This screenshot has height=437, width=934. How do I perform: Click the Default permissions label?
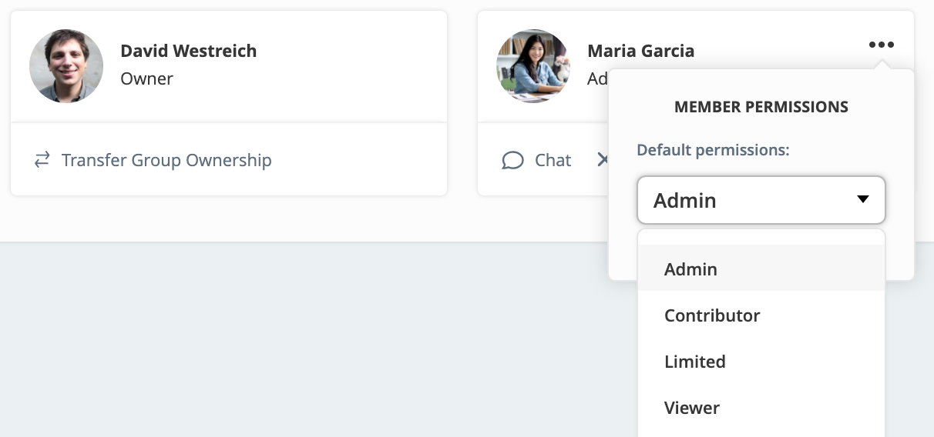(713, 150)
